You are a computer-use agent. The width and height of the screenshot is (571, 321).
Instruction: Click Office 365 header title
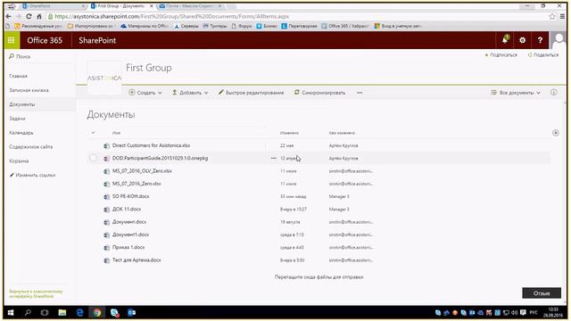45,40
